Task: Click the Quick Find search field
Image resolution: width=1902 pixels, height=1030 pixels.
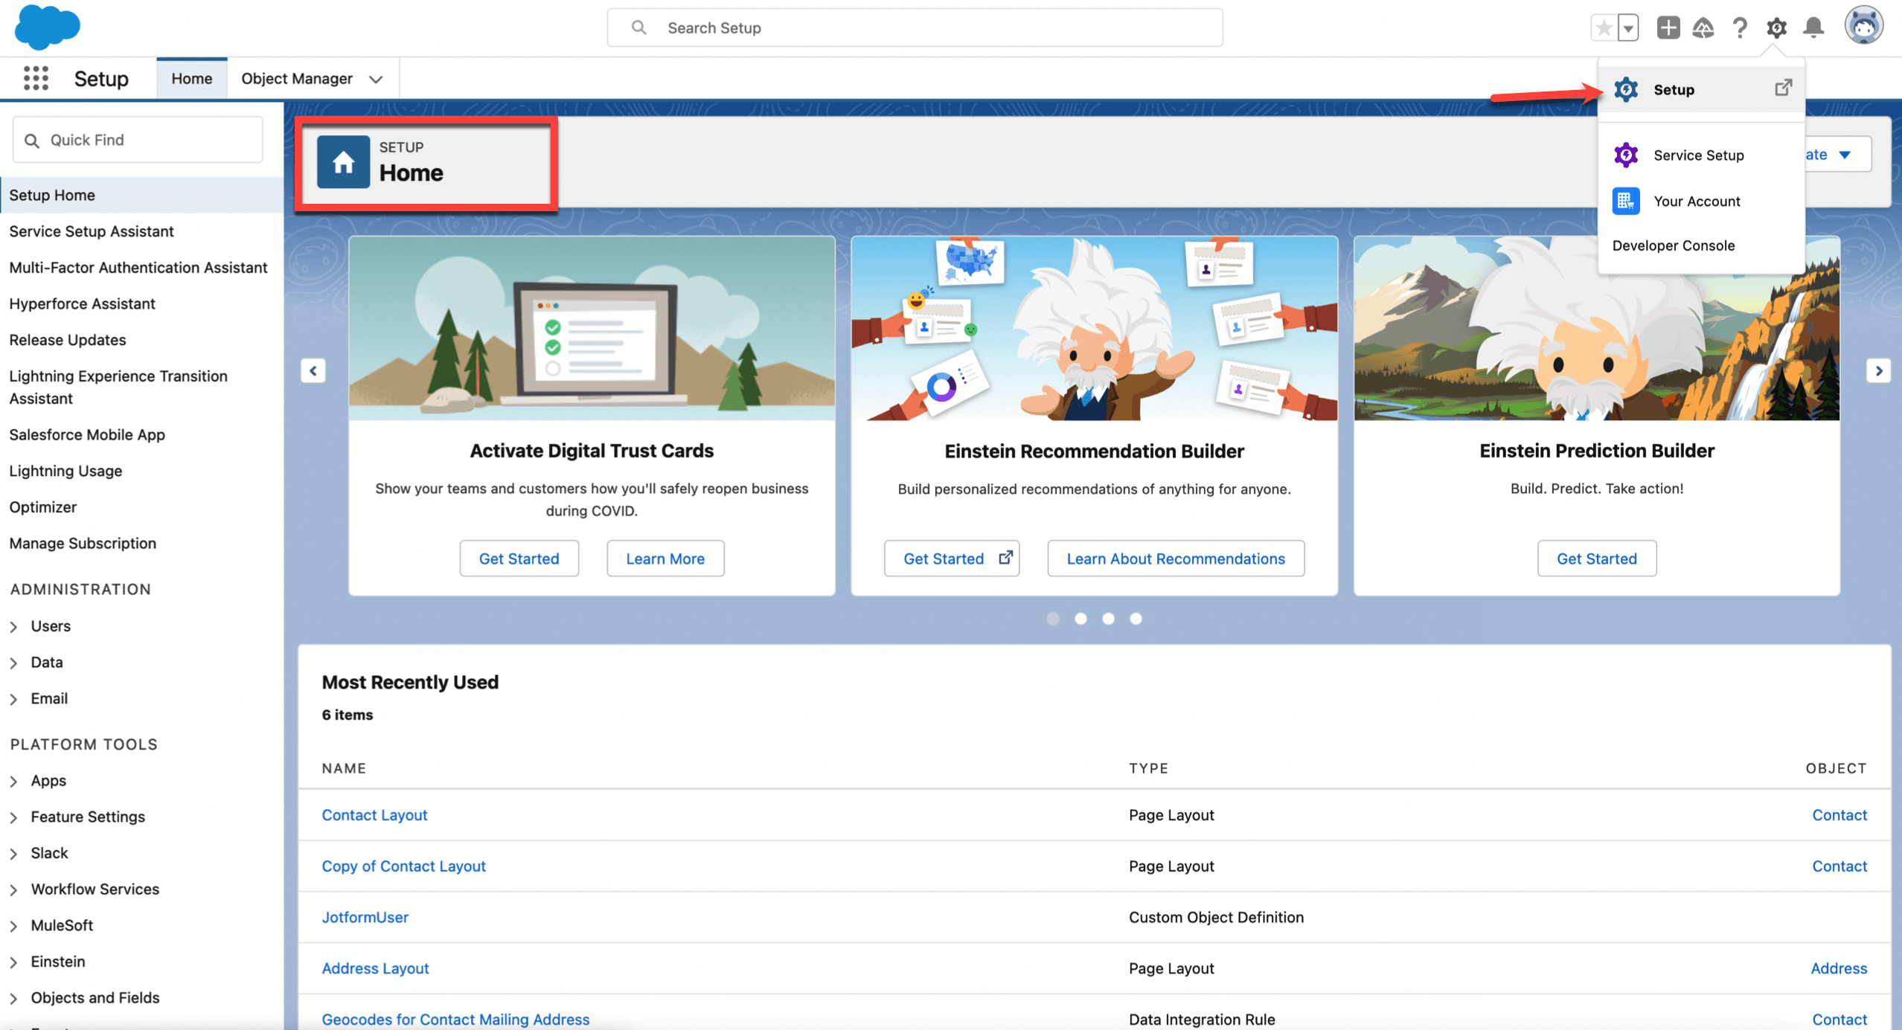Action: pos(138,140)
